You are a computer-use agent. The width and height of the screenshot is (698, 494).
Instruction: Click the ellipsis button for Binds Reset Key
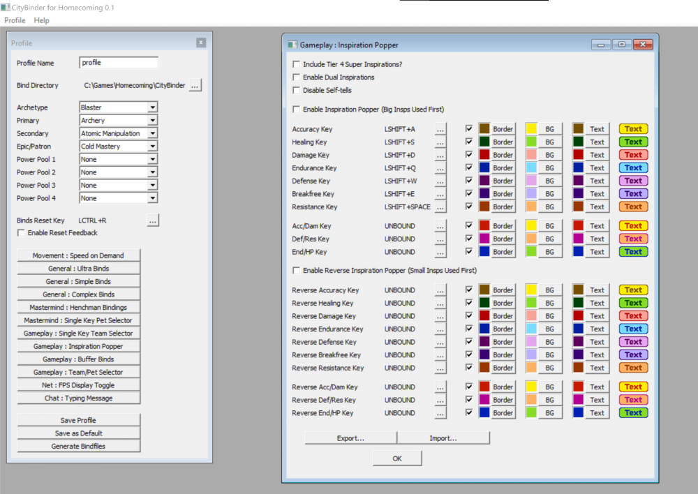click(x=153, y=220)
